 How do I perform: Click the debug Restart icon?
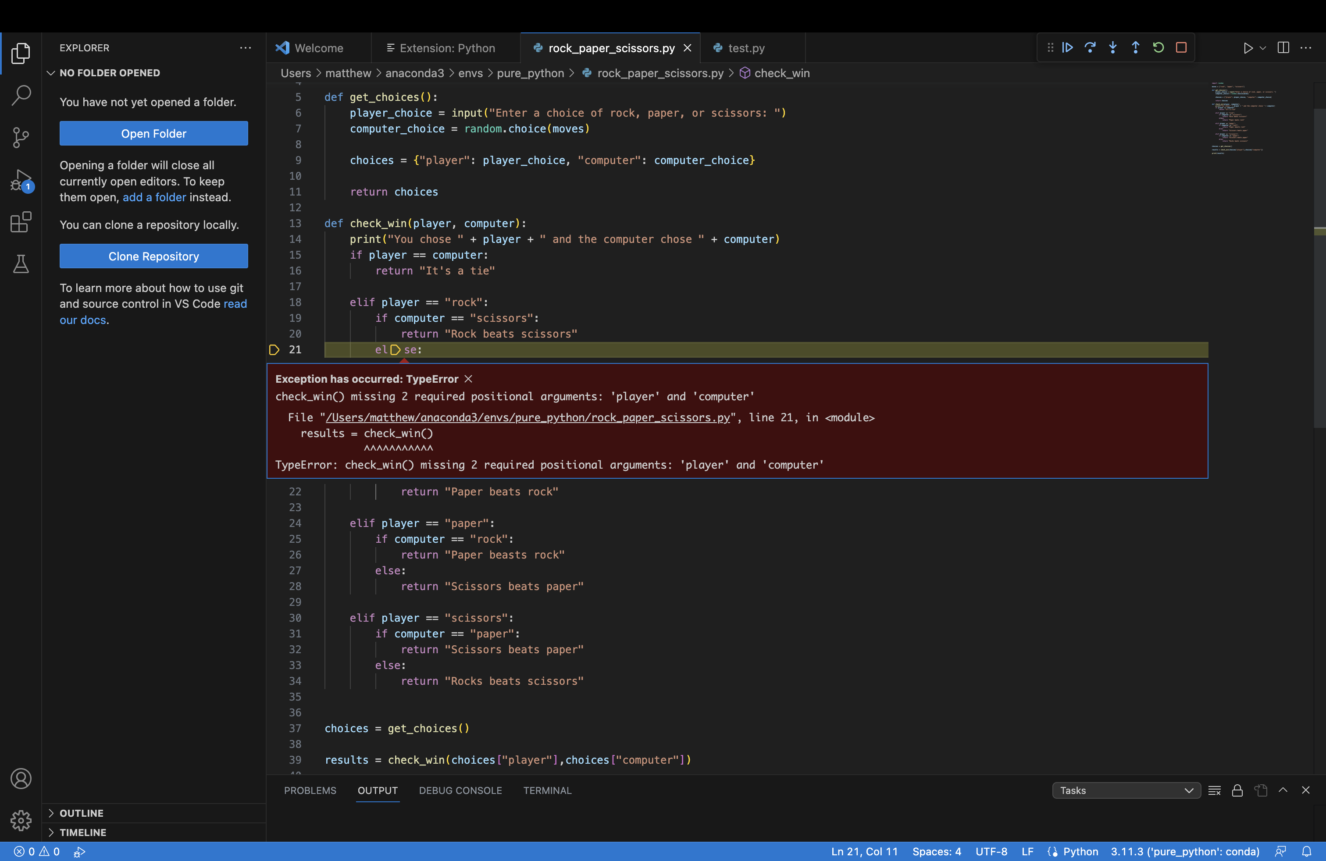(x=1158, y=48)
